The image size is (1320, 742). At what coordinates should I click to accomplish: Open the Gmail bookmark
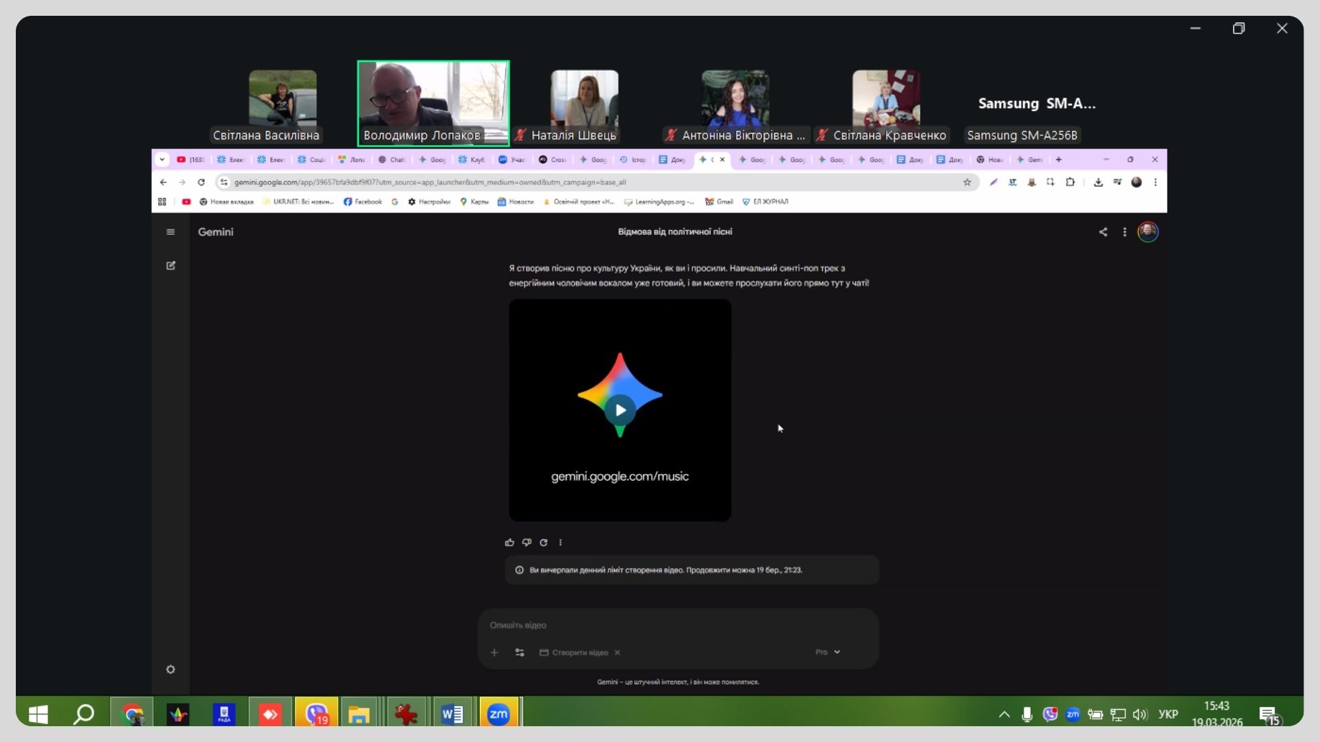tap(719, 202)
